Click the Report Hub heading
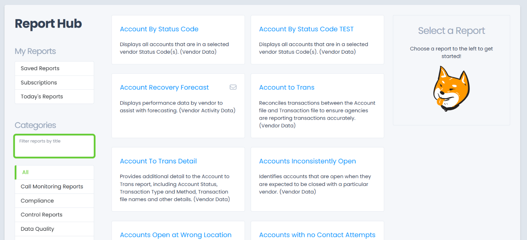The width and height of the screenshot is (527, 240). pos(48,24)
